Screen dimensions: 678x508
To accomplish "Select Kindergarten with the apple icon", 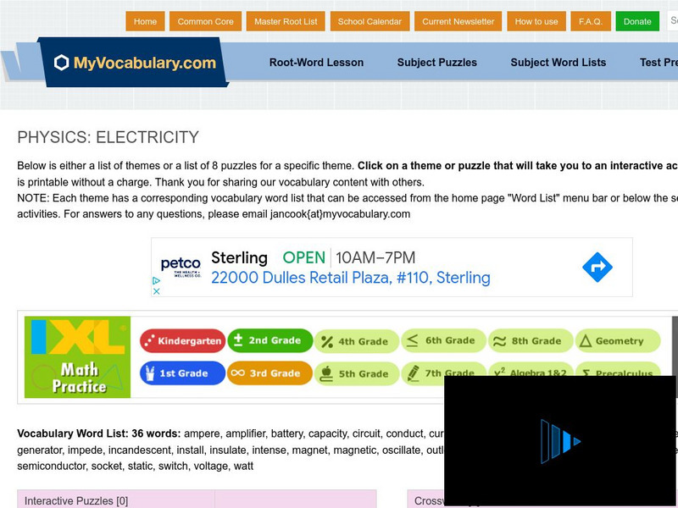I will coord(183,340).
